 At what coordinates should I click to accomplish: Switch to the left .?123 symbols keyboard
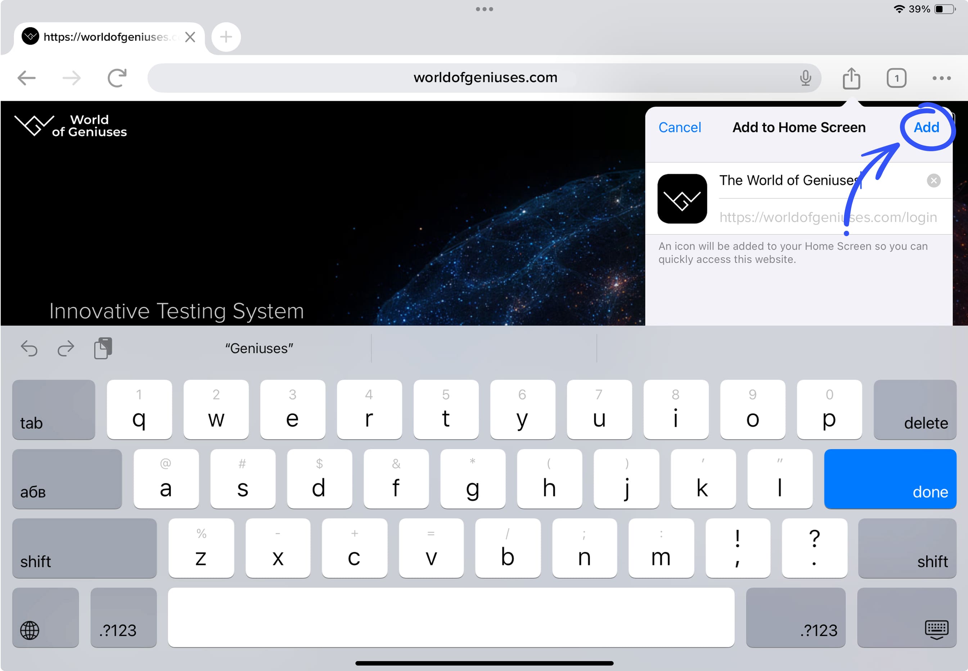click(123, 618)
